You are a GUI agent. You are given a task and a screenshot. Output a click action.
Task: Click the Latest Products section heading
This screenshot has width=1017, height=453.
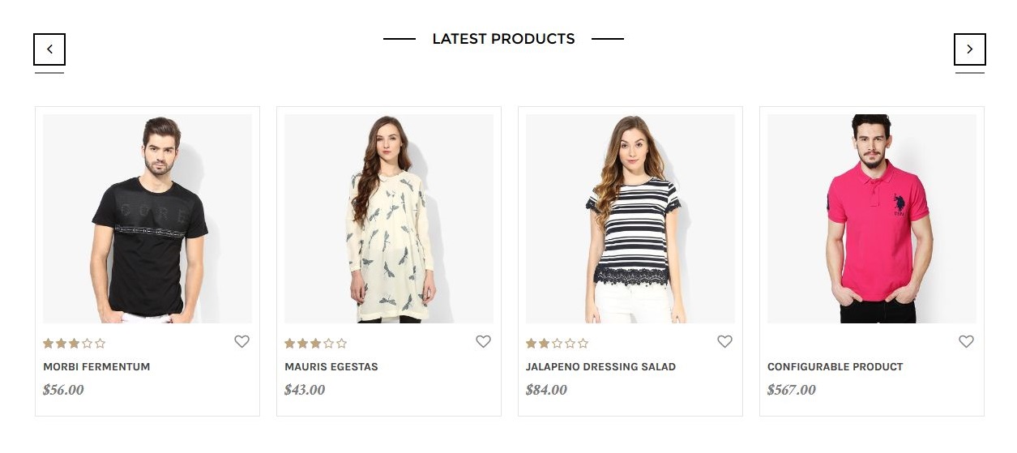503,39
